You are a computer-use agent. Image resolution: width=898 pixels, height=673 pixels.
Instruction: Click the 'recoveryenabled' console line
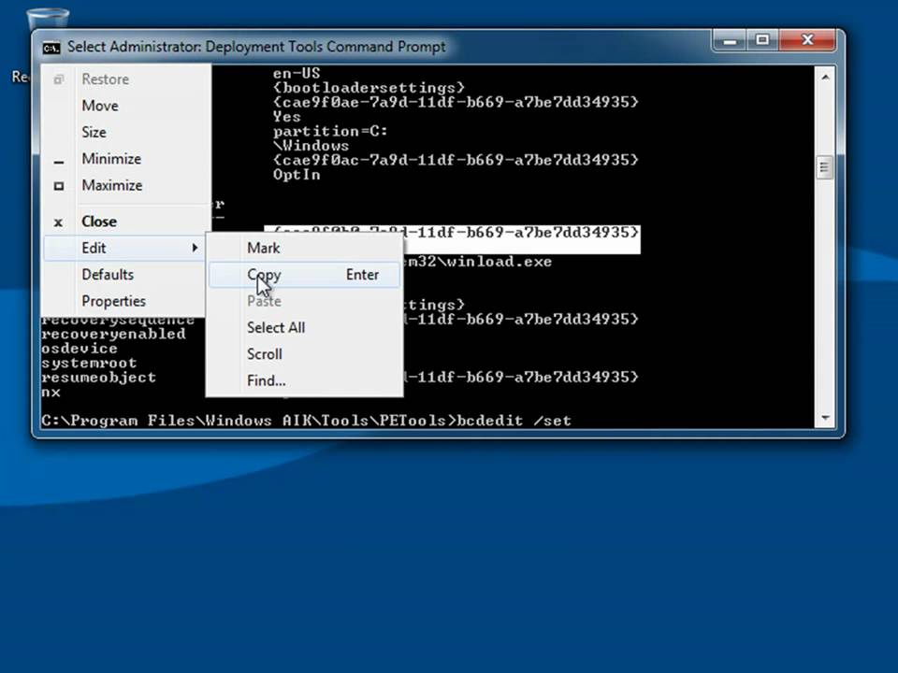(x=113, y=335)
